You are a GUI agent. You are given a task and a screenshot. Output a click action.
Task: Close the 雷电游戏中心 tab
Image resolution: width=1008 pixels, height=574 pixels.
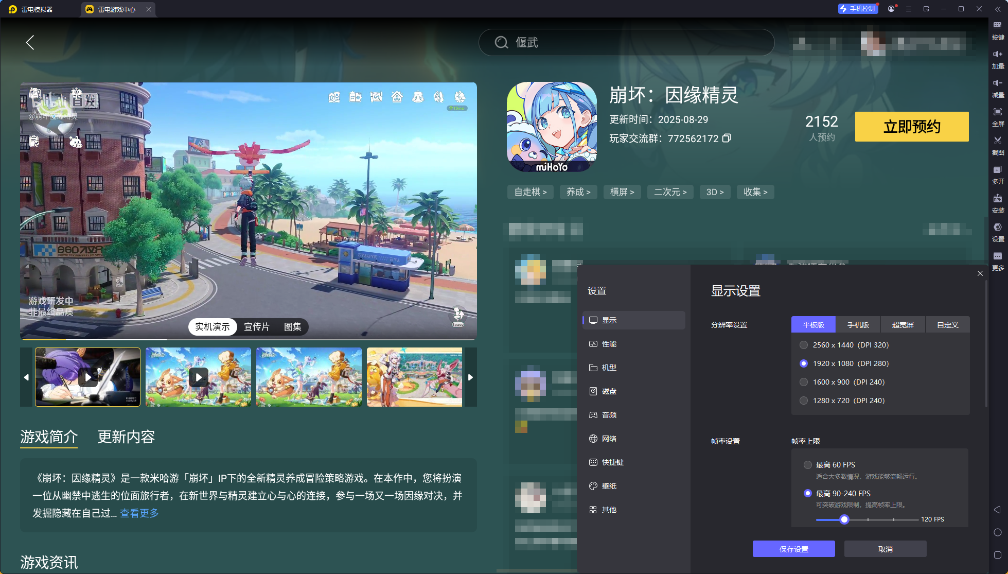[148, 9]
